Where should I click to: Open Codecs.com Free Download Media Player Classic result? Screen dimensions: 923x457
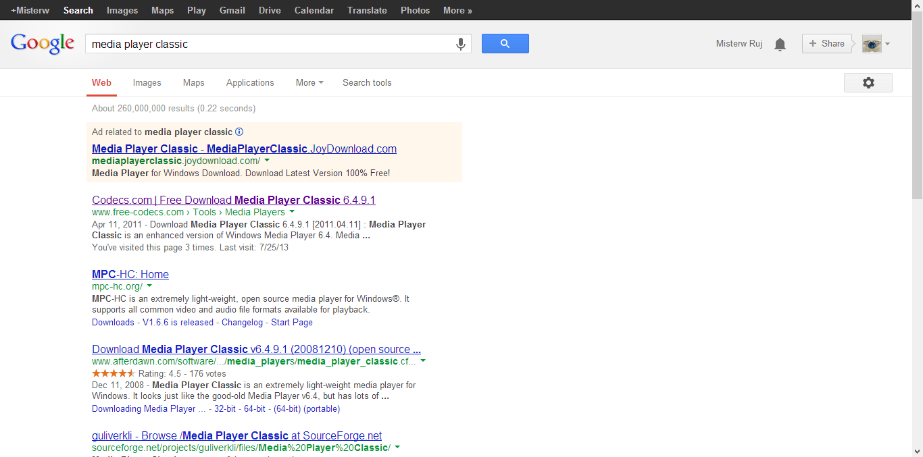click(x=233, y=200)
